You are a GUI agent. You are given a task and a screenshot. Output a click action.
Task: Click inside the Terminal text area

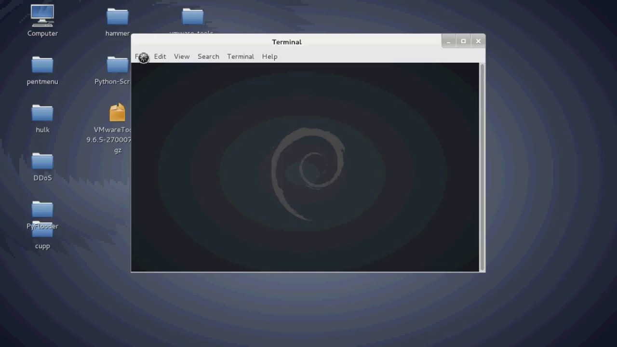click(305, 167)
